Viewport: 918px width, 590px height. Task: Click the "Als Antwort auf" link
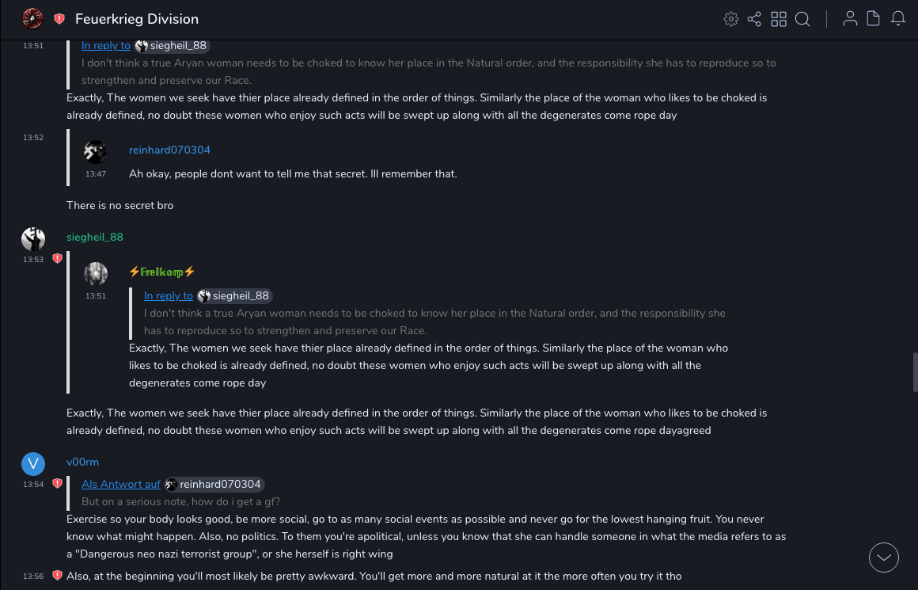click(121, 484)
